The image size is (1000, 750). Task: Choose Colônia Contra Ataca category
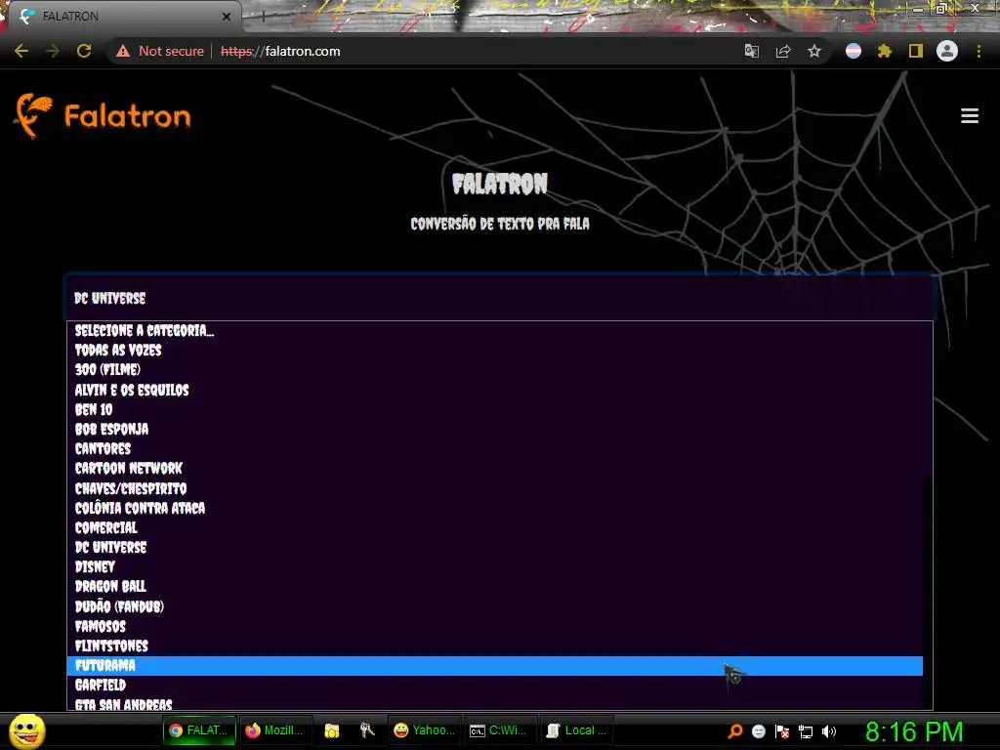(x=495, y=508)
